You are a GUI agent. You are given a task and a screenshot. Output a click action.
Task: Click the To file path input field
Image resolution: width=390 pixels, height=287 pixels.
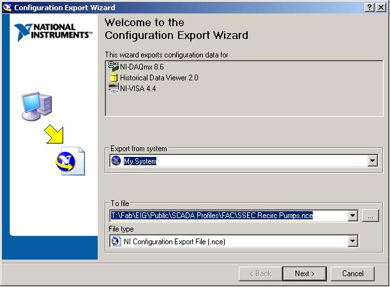229,216
